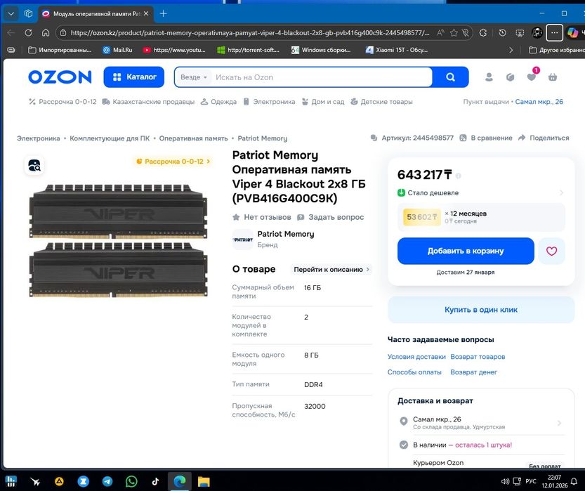585x491 pixels.
Task: Reload the page with refresh icon
Action: (x=28, y=33)
